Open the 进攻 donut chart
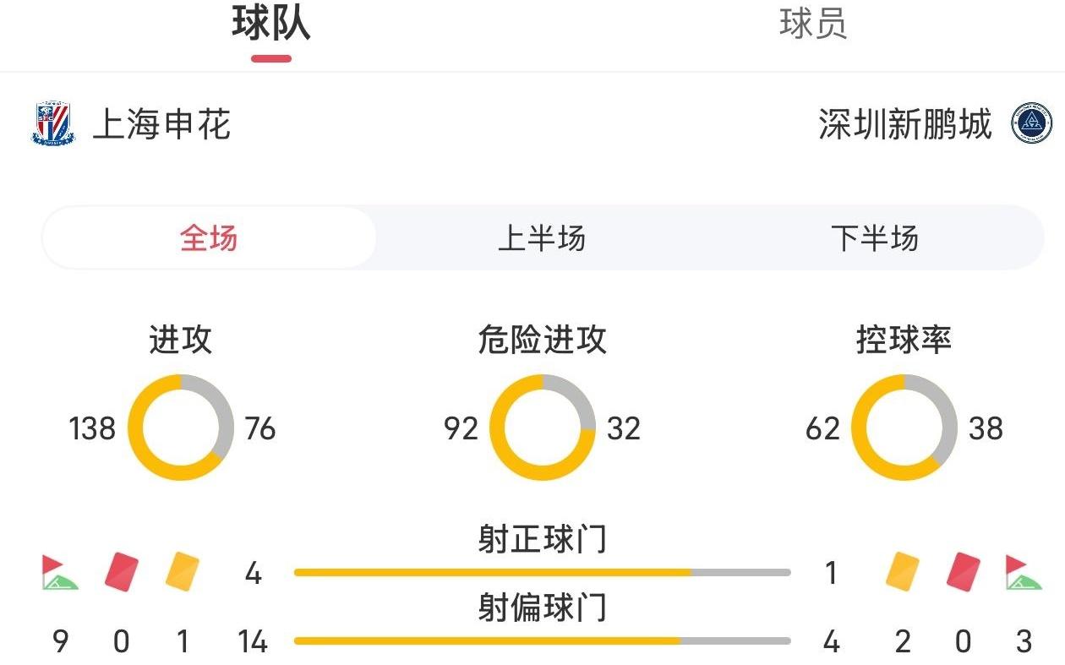Viewport: 1065px width, 665px height. click(x=179, y=428)
